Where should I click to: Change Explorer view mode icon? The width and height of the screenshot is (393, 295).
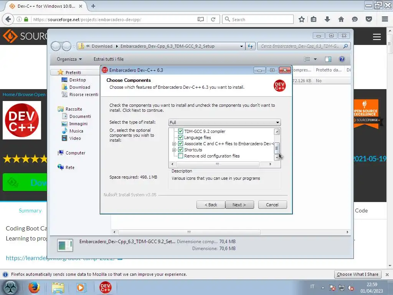307,59
